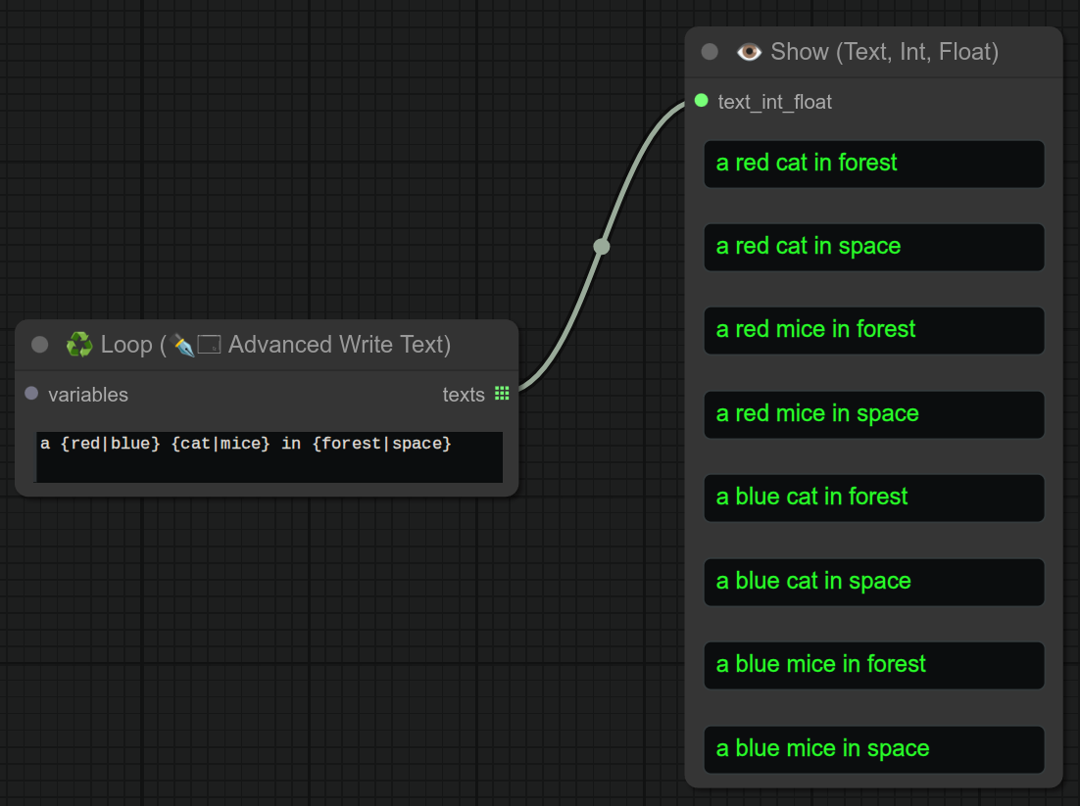Click the text_int_float input connector dot
Image resolution: width=1080 pixels, height=806 pixels.
701,101
